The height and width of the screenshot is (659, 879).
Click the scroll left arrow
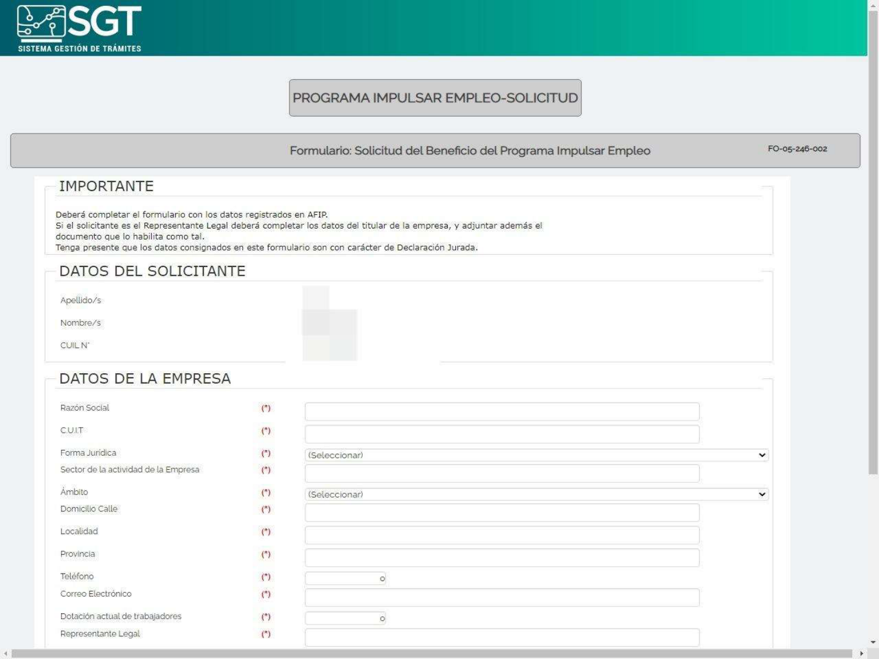point(5,653)
